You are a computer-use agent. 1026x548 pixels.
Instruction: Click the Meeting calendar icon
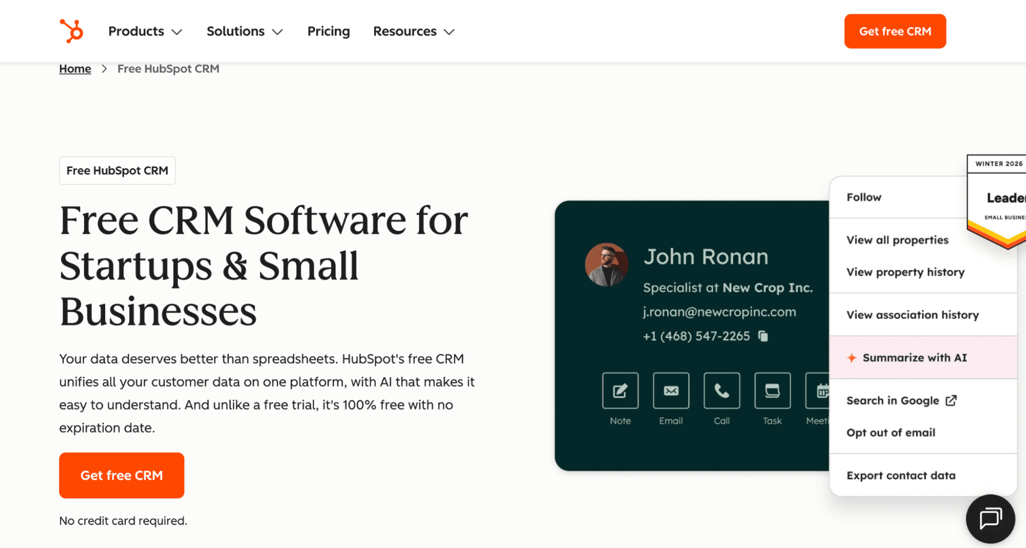(818, 390)
